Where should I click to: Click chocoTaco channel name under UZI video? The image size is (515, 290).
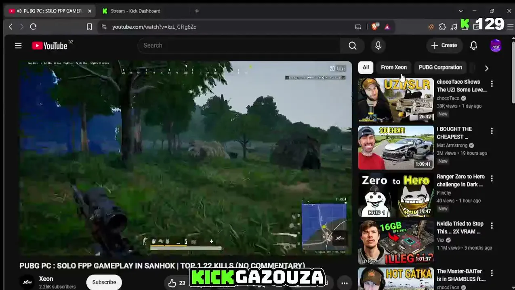(448, 98)
